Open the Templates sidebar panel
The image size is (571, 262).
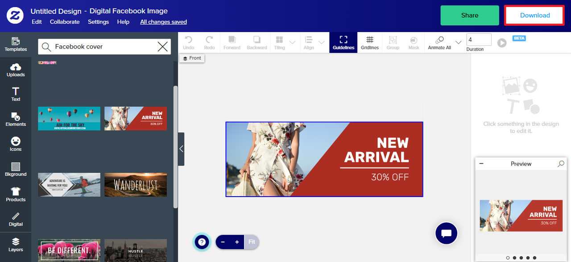pyautogui.click(x=16, y=44)
